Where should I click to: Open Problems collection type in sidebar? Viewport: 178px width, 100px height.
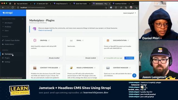[8, 27]
